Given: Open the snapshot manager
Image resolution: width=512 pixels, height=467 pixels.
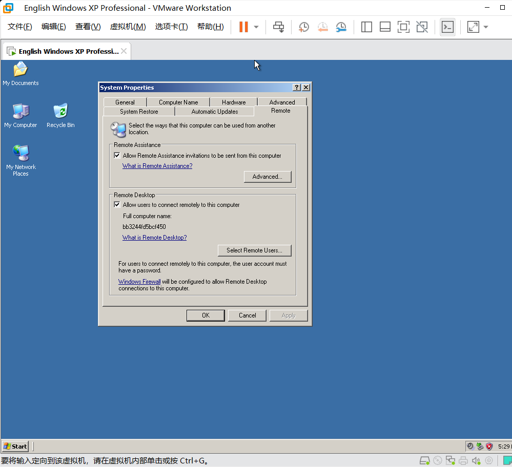Looking at the screenshot, I should (341, 27).
